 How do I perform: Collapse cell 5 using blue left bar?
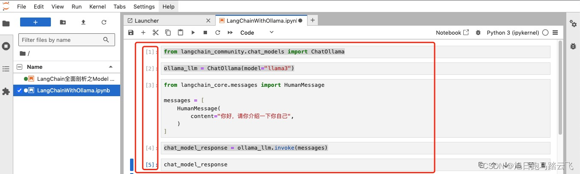tap(132, 165)
